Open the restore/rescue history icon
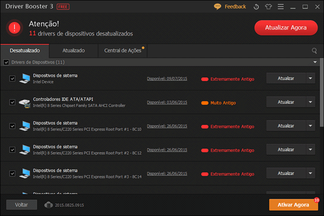 [256, 7]
